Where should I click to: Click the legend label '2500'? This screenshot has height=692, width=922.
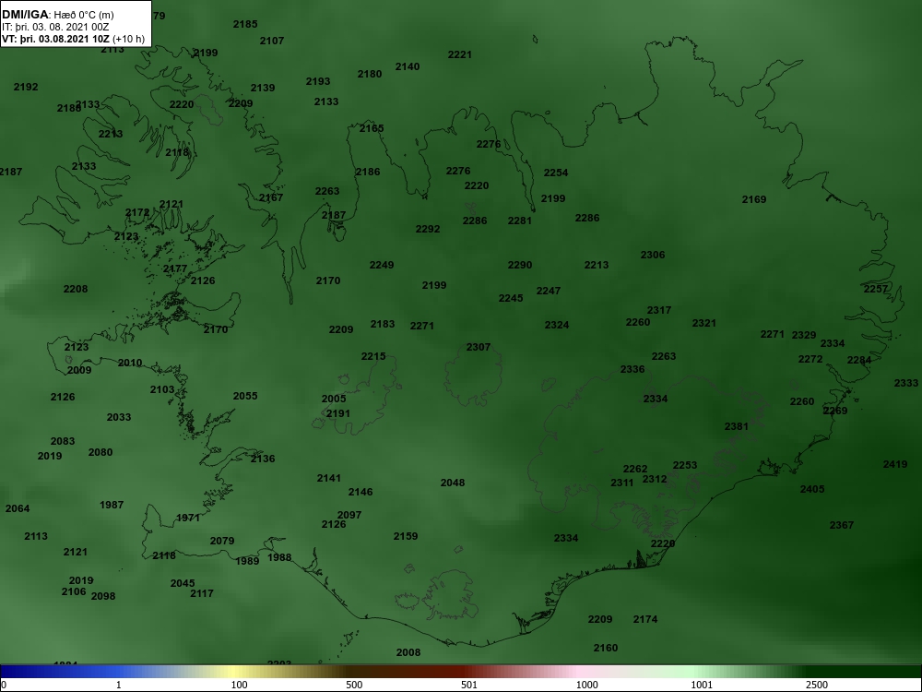(x=817, y=685)
